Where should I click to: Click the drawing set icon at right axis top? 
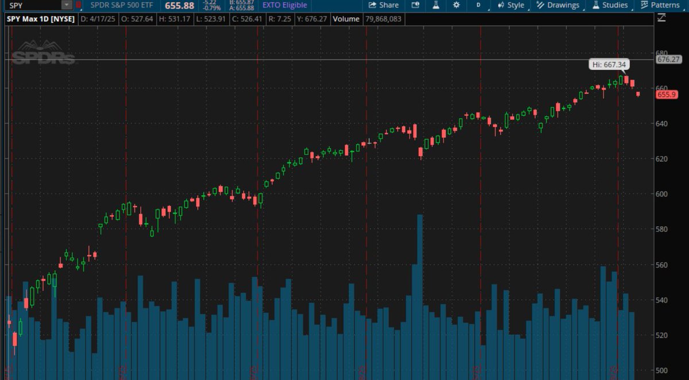pos(661,18)
